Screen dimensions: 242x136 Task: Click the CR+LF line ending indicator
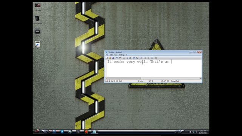point(163,81)
